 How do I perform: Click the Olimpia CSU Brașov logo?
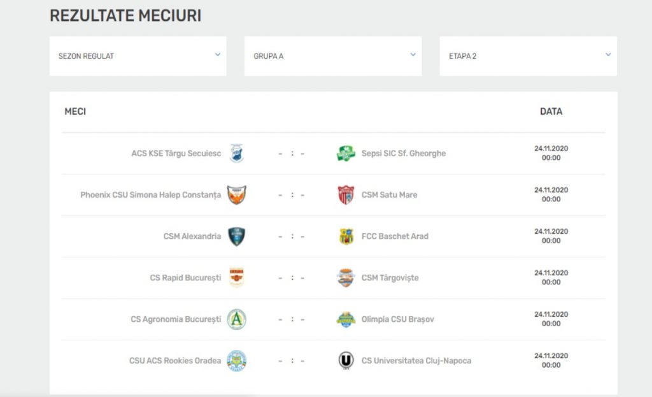pyautogui.click(x=346, y=319)
